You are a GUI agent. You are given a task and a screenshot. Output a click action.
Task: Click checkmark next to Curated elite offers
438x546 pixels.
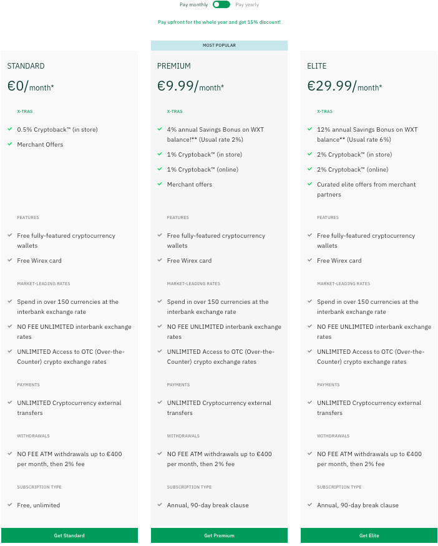point(310,184)
